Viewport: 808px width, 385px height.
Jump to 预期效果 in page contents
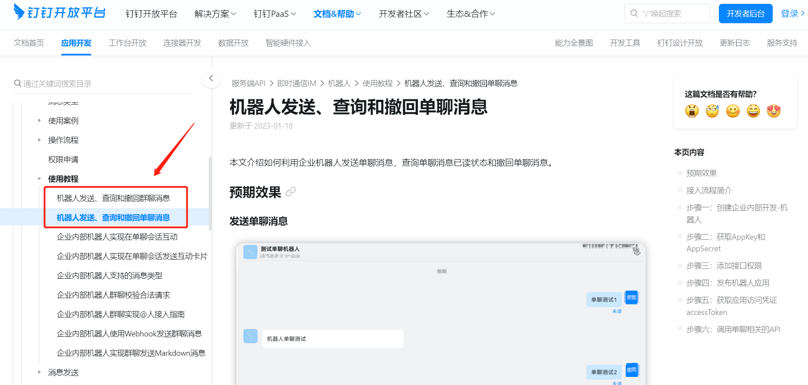point(702,173)
